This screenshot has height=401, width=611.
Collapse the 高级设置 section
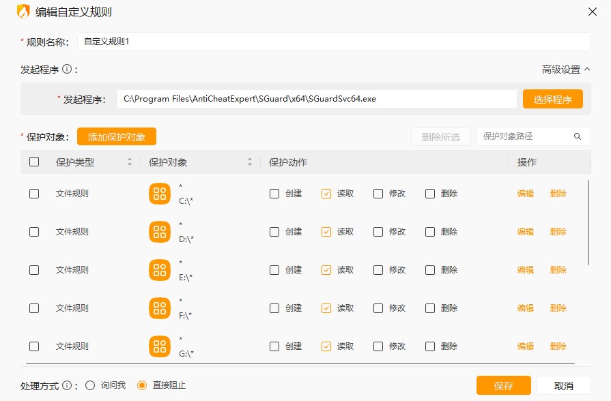click(x=566, y=70)
